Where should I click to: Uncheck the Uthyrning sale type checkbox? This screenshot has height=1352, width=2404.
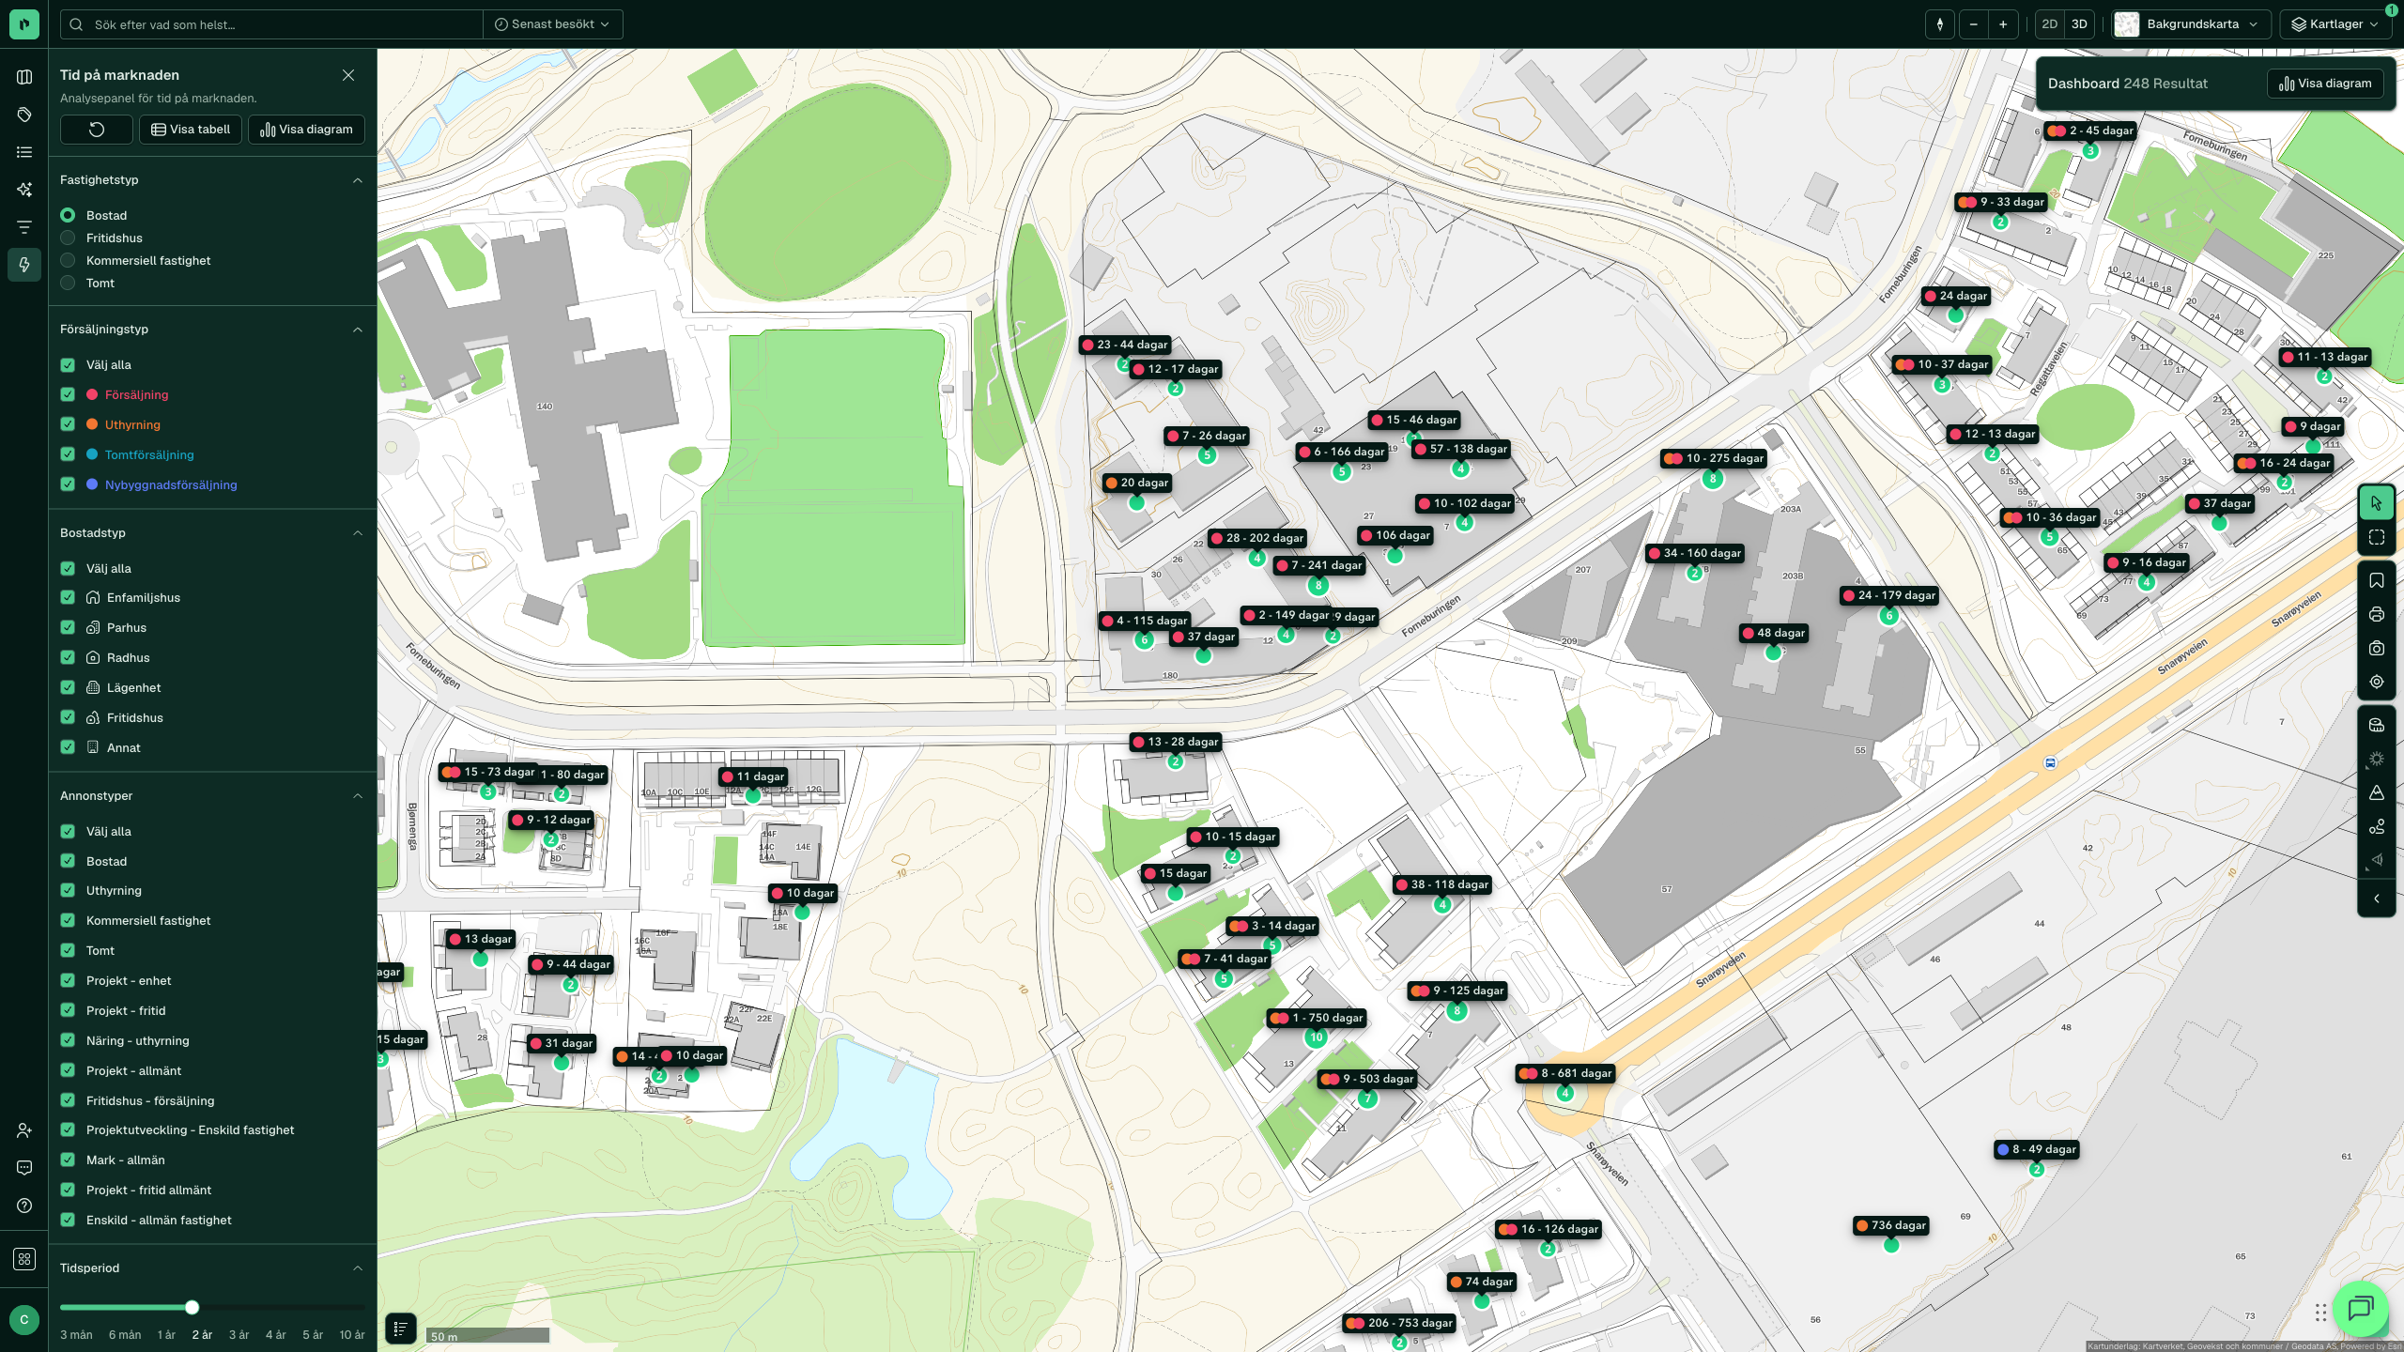(68, 424)
